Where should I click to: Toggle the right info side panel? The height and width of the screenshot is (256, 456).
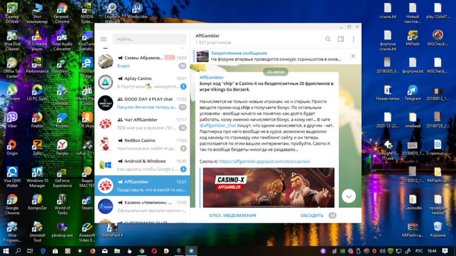click(x=341, y=39)
